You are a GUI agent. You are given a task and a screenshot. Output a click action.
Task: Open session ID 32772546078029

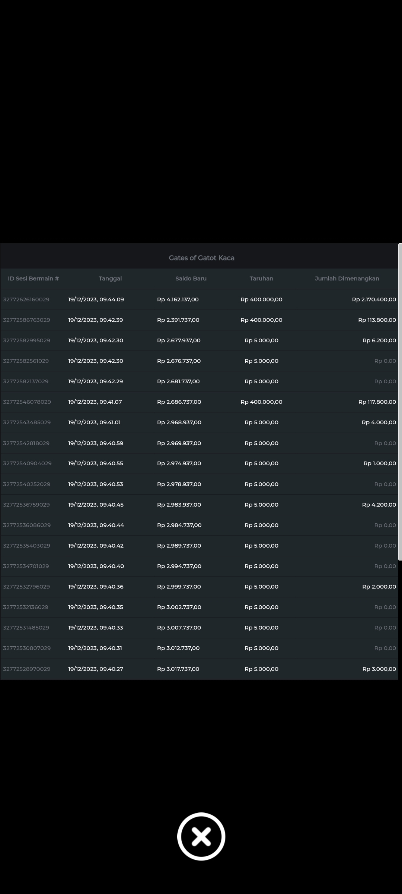click(x=27, y=402)
